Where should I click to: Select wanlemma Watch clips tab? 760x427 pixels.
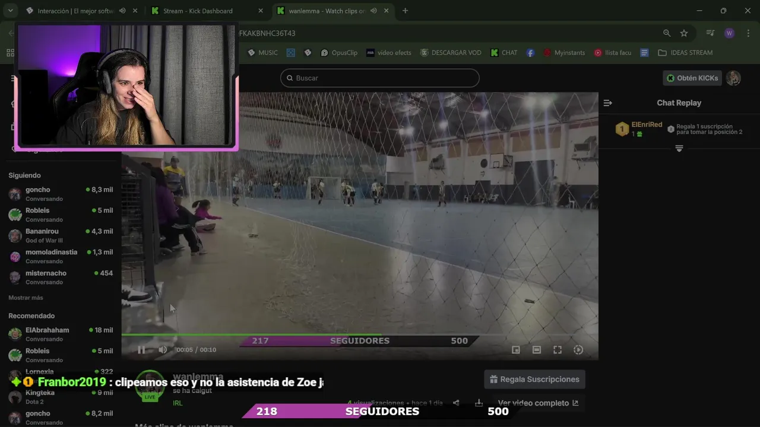click(327, 11)
